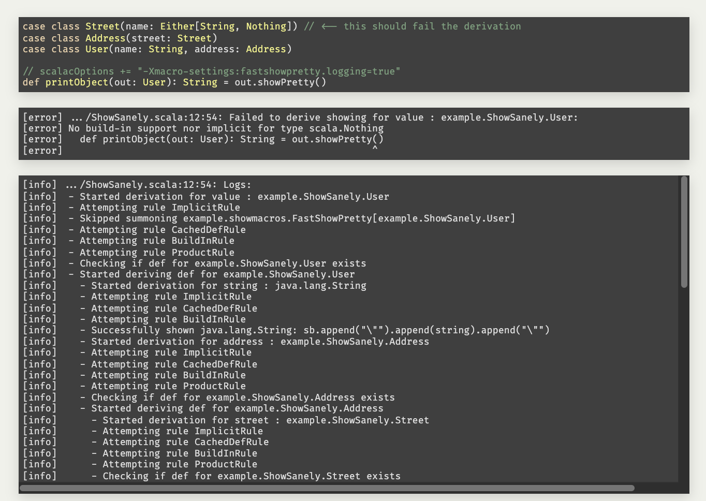The image size is (706, 501).
Task: Click the User case class definition
Action: tap(155, 49)
